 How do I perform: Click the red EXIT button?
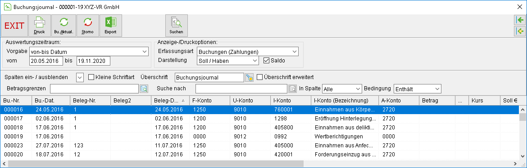[14, 26]
